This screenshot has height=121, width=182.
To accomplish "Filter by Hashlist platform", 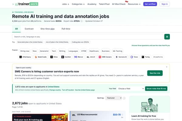I will click(x=66, y=57).
